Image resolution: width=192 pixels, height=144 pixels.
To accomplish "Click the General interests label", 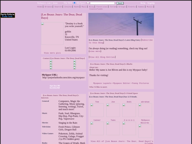I will click(x=45, y=101).
